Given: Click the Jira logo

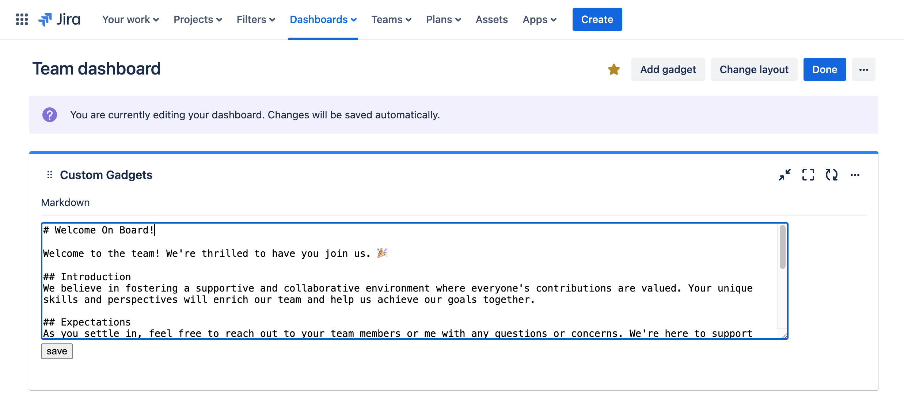Looking at the screenshot, I should coord(60,19).
